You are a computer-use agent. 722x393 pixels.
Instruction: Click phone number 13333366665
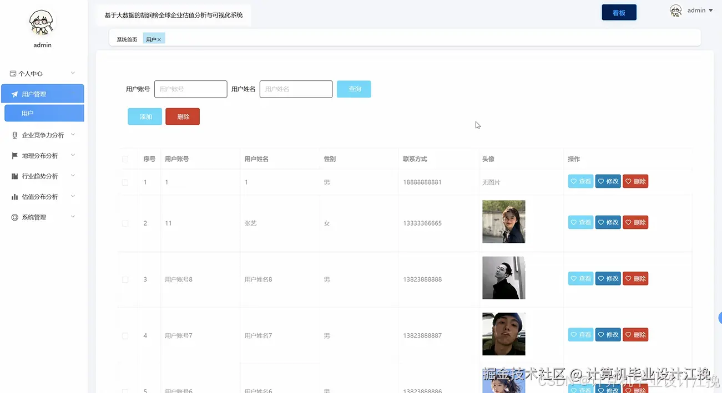422,223
